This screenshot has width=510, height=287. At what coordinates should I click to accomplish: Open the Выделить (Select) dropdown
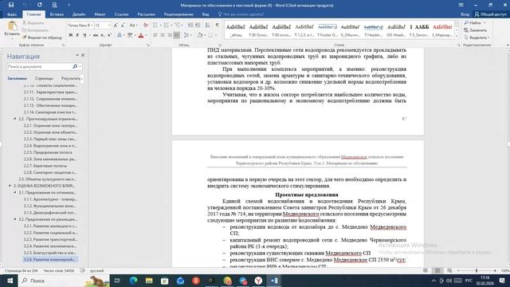pyautogui.click(x=477, y=37)
